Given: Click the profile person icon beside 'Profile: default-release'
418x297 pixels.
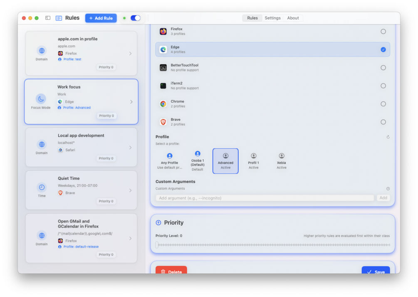Looking at the screenshot, I should click(x=60, y=247).
